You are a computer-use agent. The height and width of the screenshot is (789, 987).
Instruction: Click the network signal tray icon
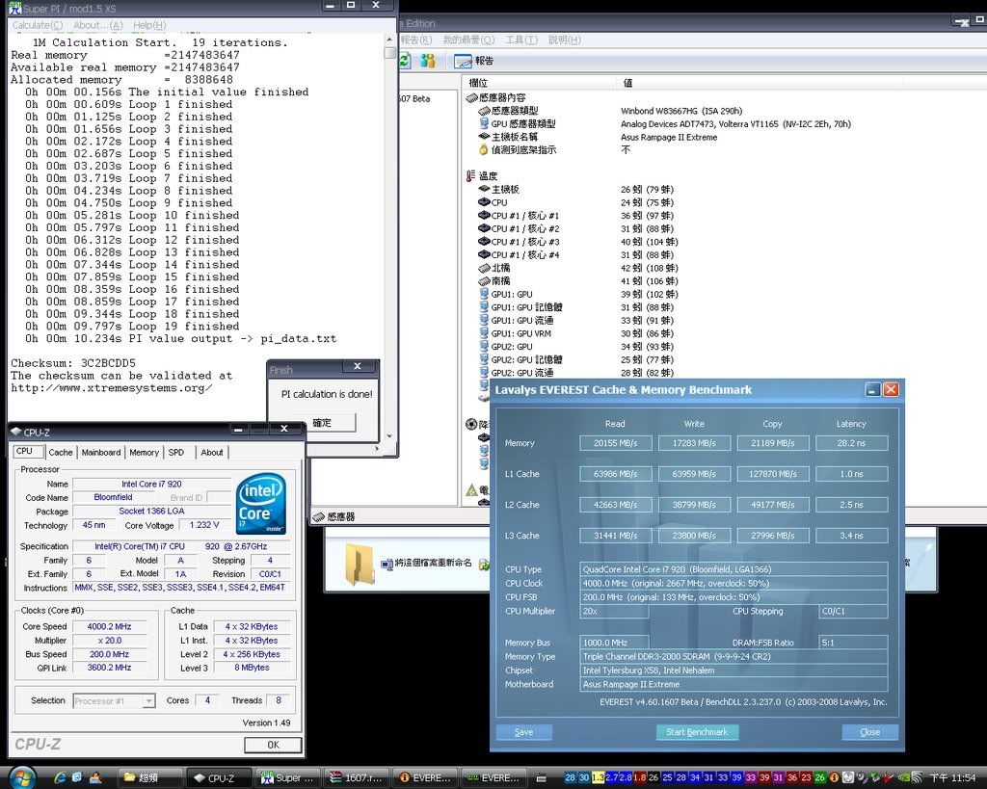pyautogui.click(x=918, y=778)
